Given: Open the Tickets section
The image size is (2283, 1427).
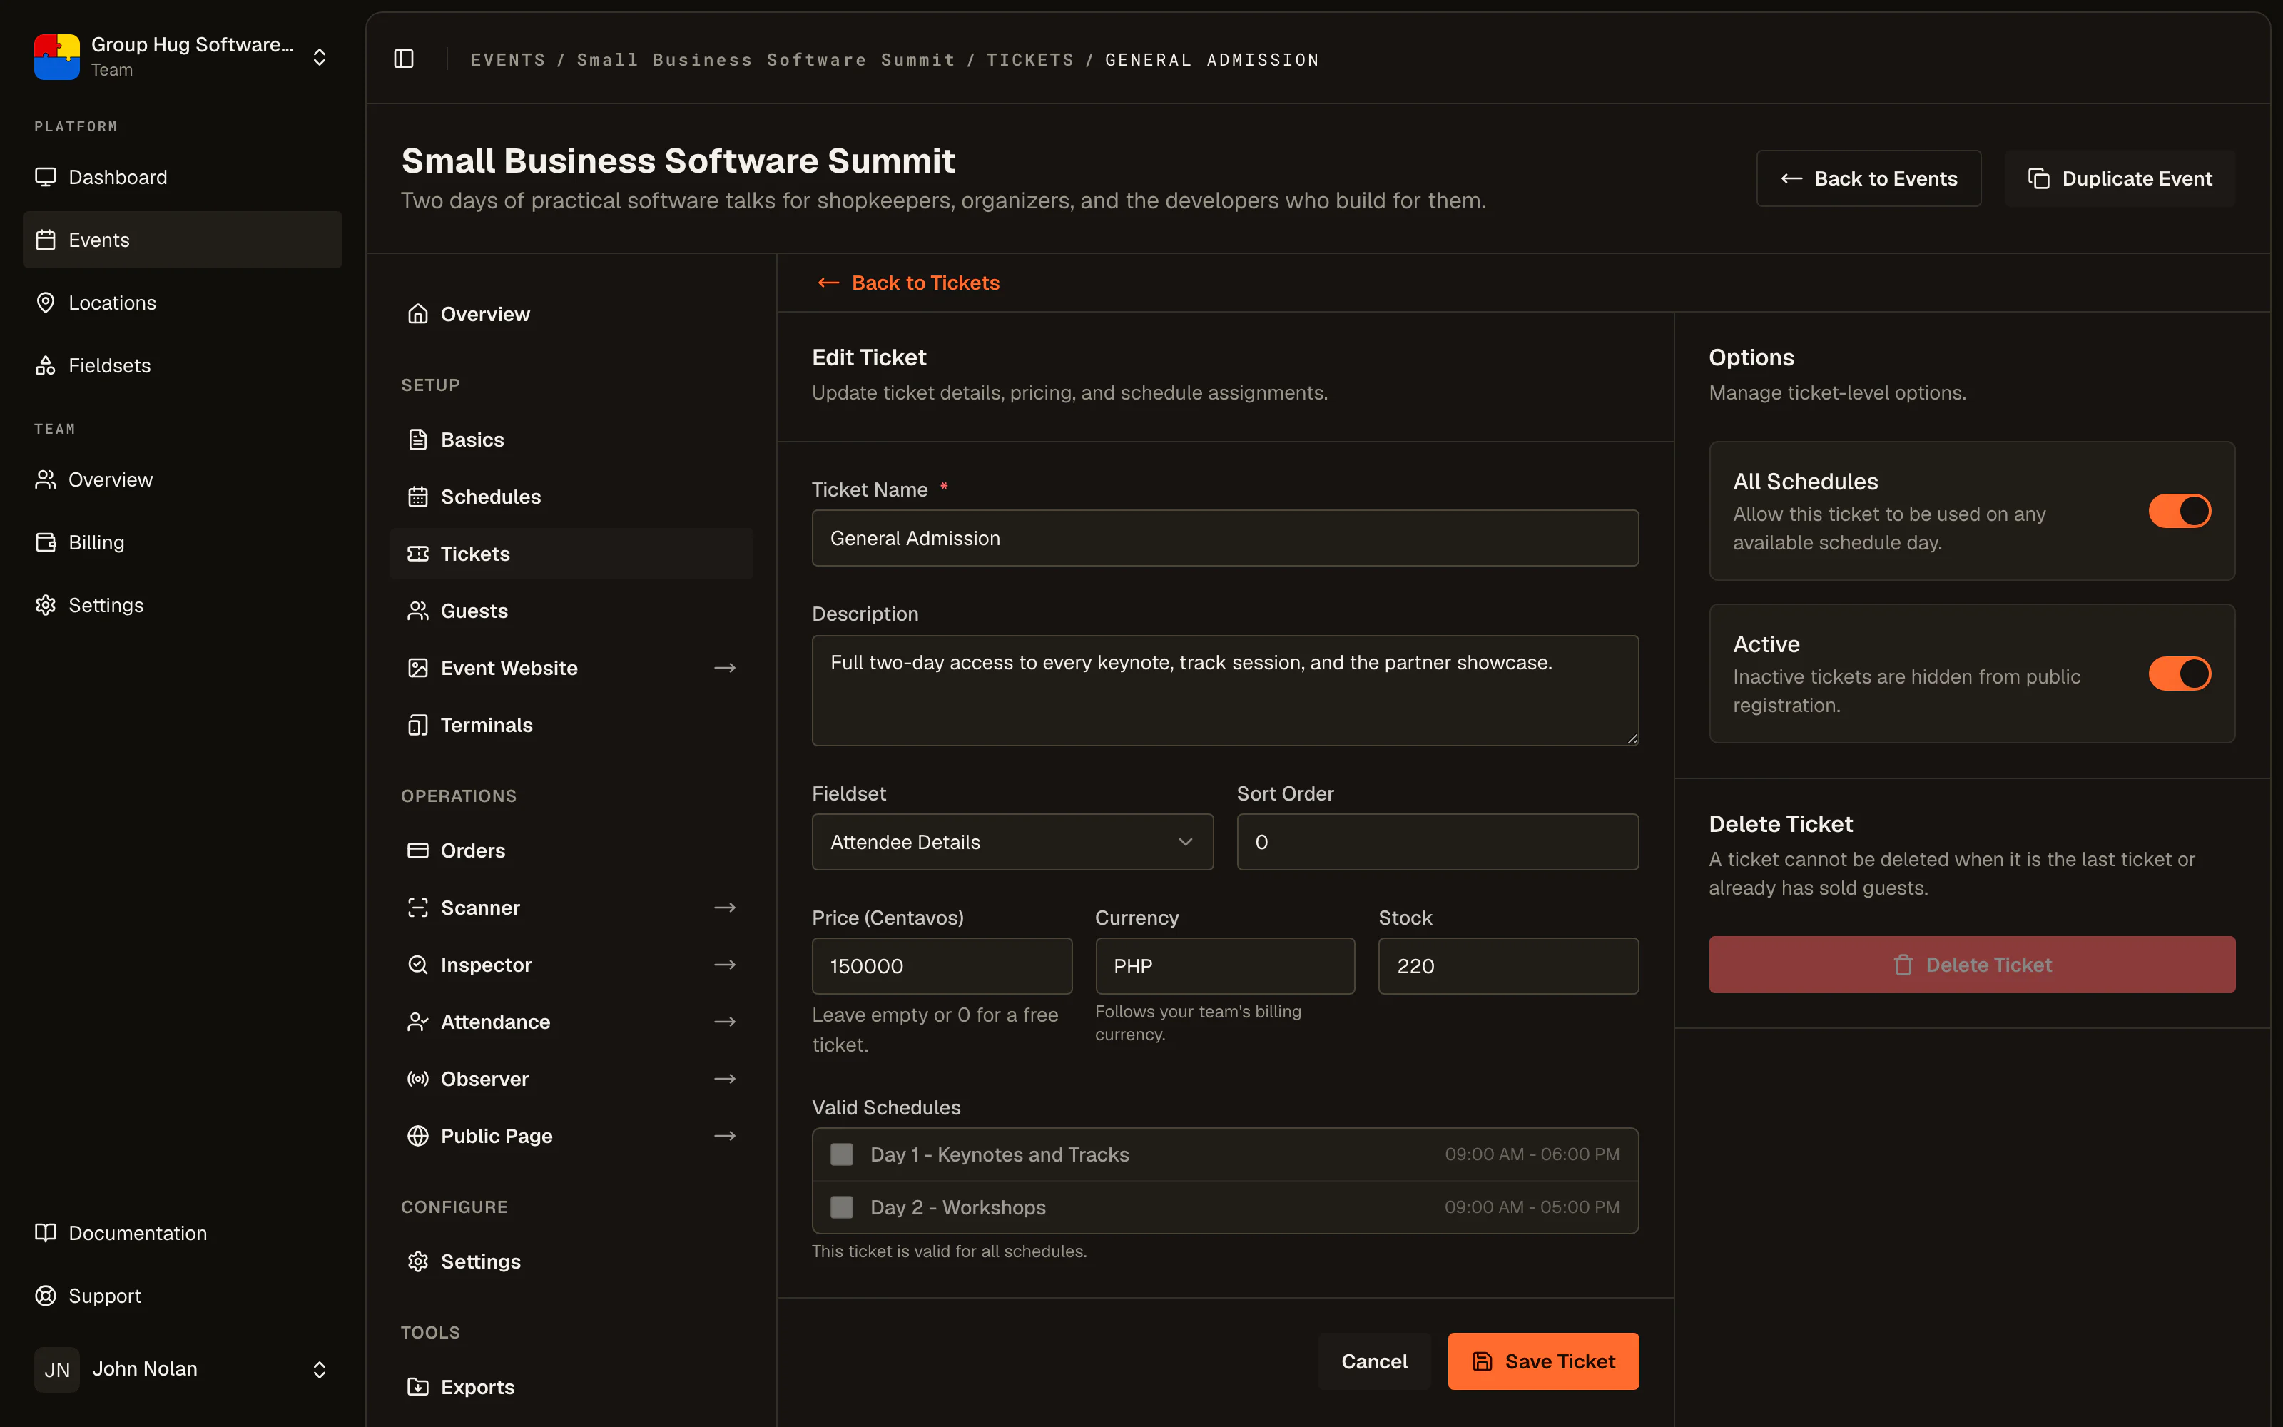Looking at the screenshot, I should [571, 554].
